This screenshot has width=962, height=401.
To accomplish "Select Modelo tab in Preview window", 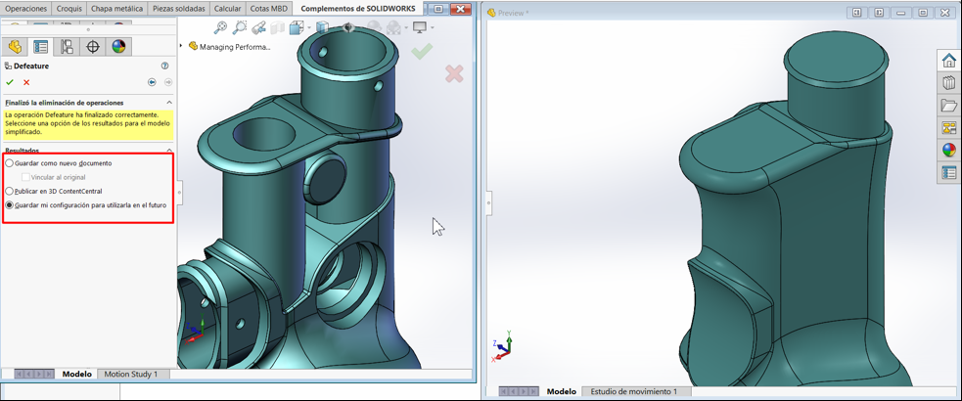I will [x=562, y=391].
